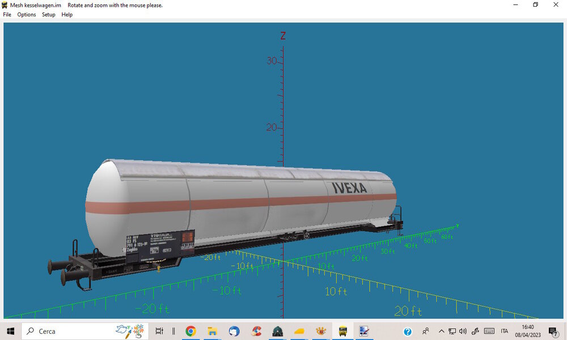The image size is (567, 340).
Task: Open File Explorer from the taskbar
Action: tap(212, 331)
